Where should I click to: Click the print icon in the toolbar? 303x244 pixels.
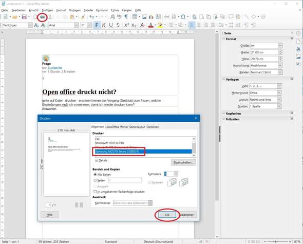click(43, 17)
